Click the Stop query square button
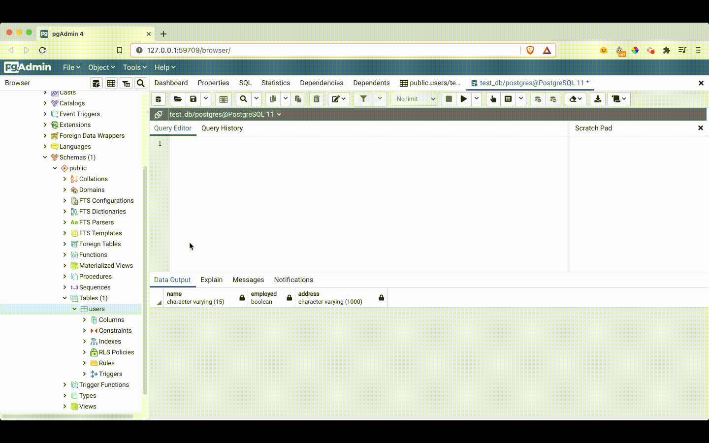 (449, 99)
